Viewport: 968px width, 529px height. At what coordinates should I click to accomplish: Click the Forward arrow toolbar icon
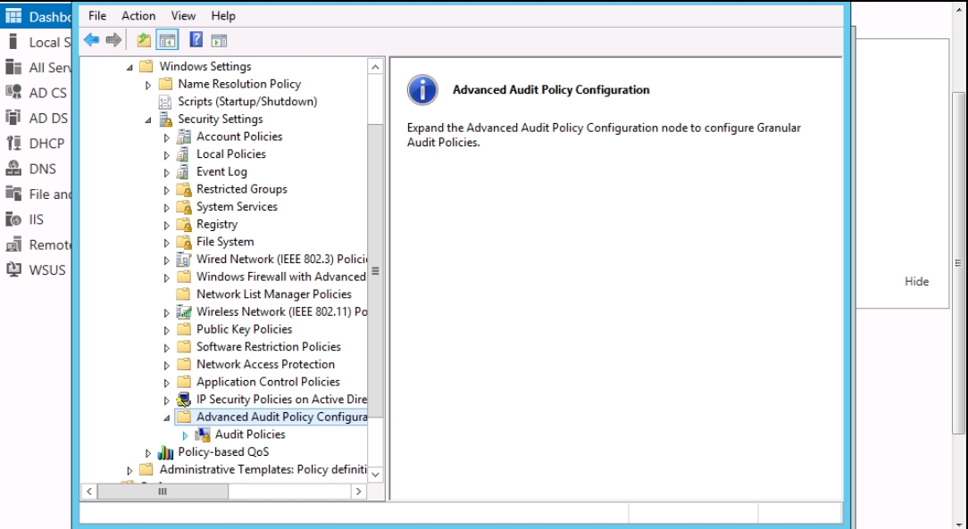point(113,40)
